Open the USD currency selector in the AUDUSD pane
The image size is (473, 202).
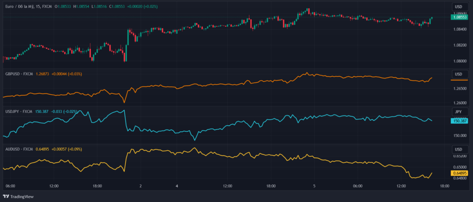pyautogui.click(x=458, y=149)
